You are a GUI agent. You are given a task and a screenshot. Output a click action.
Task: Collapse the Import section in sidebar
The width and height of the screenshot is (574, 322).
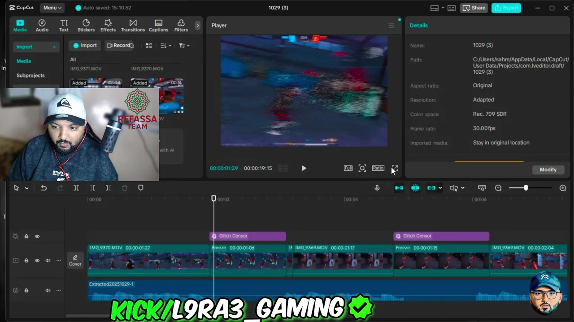54,47
